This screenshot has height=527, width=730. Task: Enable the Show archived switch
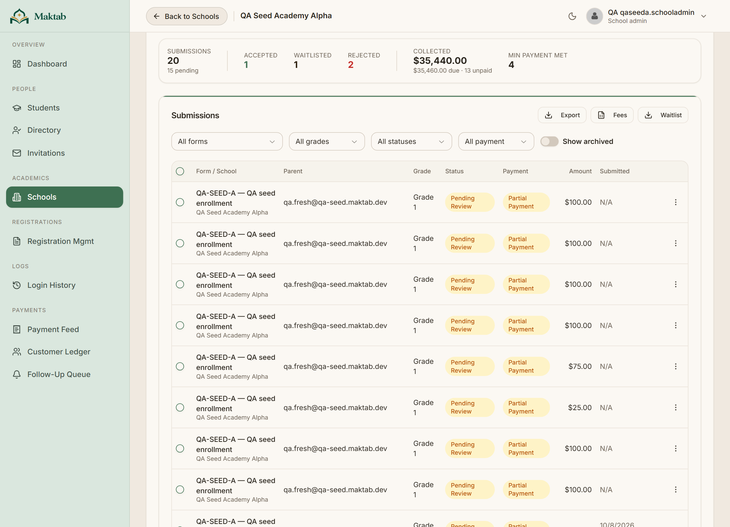click(x=549, y=141)
